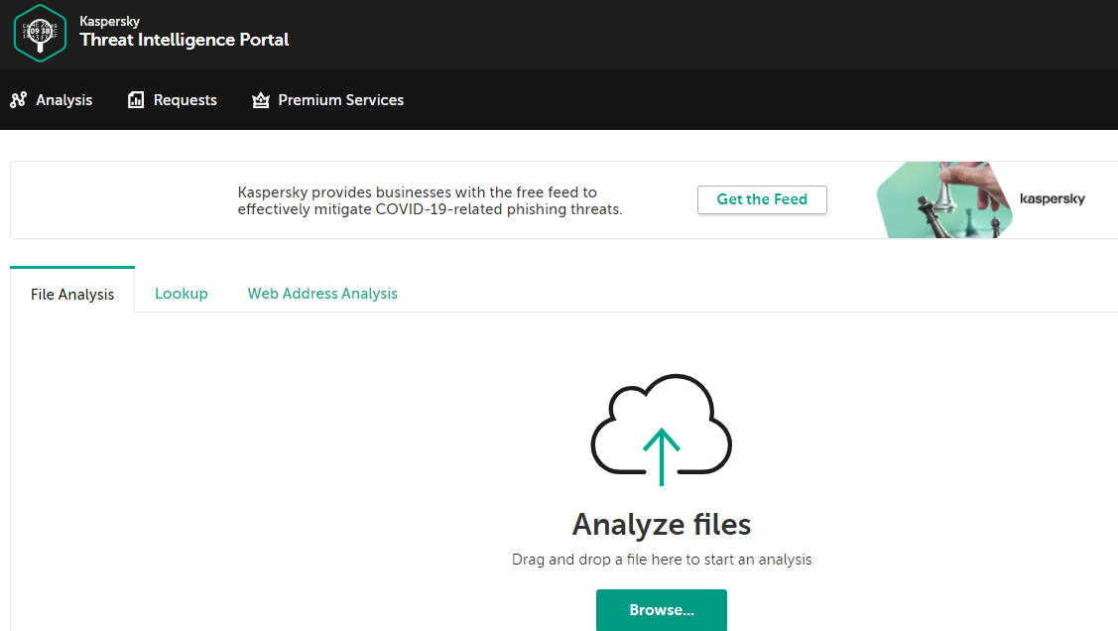Viewport: 1118px width, 631px height.
Task: Click the Browse... button
Action: point(662,609)
